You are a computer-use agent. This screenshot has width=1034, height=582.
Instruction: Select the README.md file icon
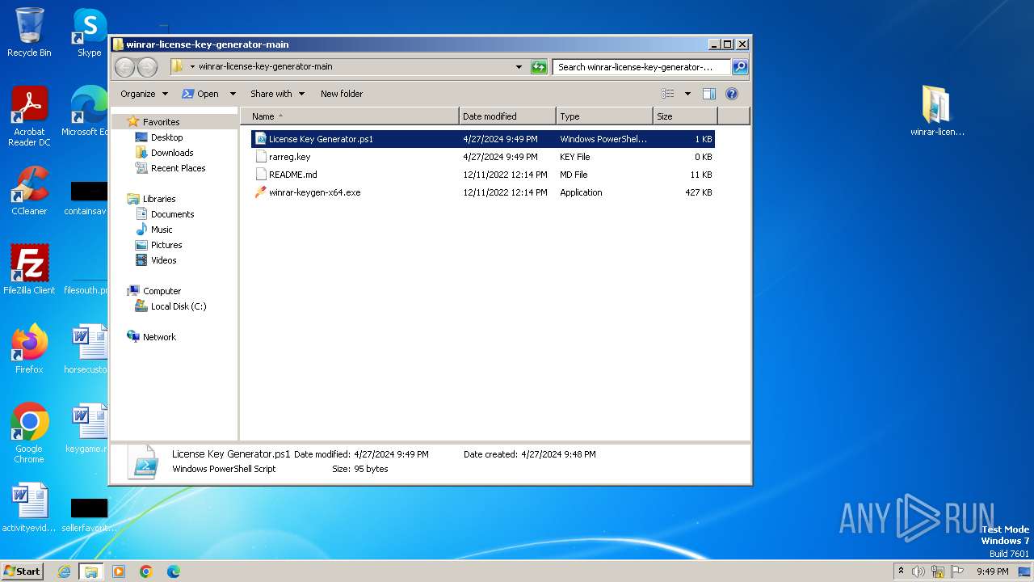(x=261, y=175)
